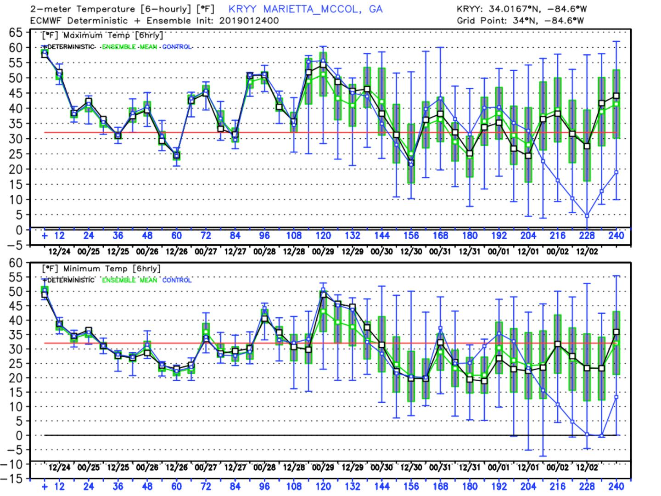661x496 pixels.
Task: Click DETERMINISTIC legend entry in the maximum temp chart
Action: point(70,47)
